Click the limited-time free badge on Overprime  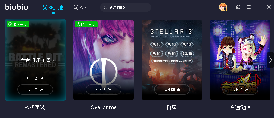click(86, 24)
